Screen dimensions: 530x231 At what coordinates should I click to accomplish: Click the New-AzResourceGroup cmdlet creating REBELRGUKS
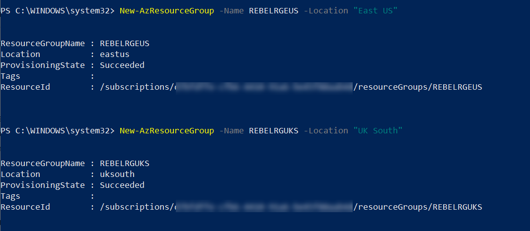(166, 130)
